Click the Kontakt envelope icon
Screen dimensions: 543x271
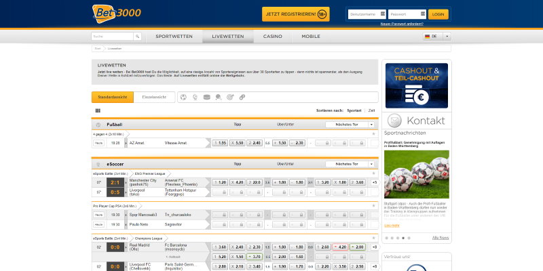pyautogui.click(x=394, y=121)
